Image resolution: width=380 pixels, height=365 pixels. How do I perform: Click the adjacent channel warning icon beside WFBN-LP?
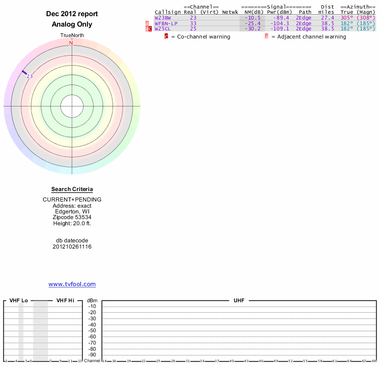click(x=147, y=23)
